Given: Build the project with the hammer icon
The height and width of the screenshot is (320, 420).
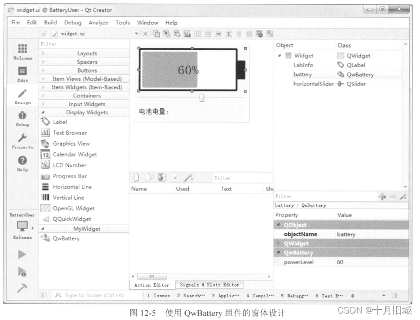Looking at the screenshot, I should 22,288.
